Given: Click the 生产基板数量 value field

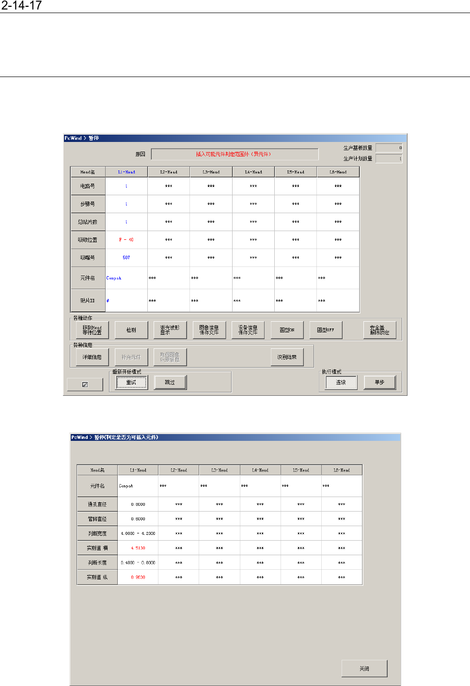Looking at the screenshot, I should coord(389,148).
